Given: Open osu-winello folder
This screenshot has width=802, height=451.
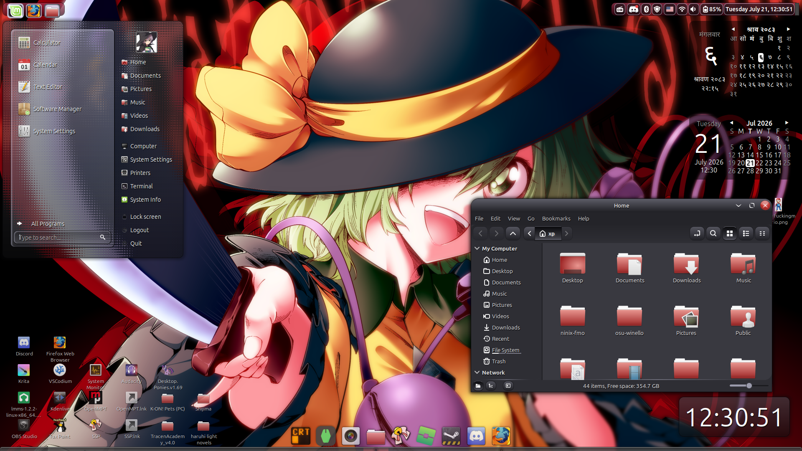Looking at the screenshot, I should coord(629,320).
